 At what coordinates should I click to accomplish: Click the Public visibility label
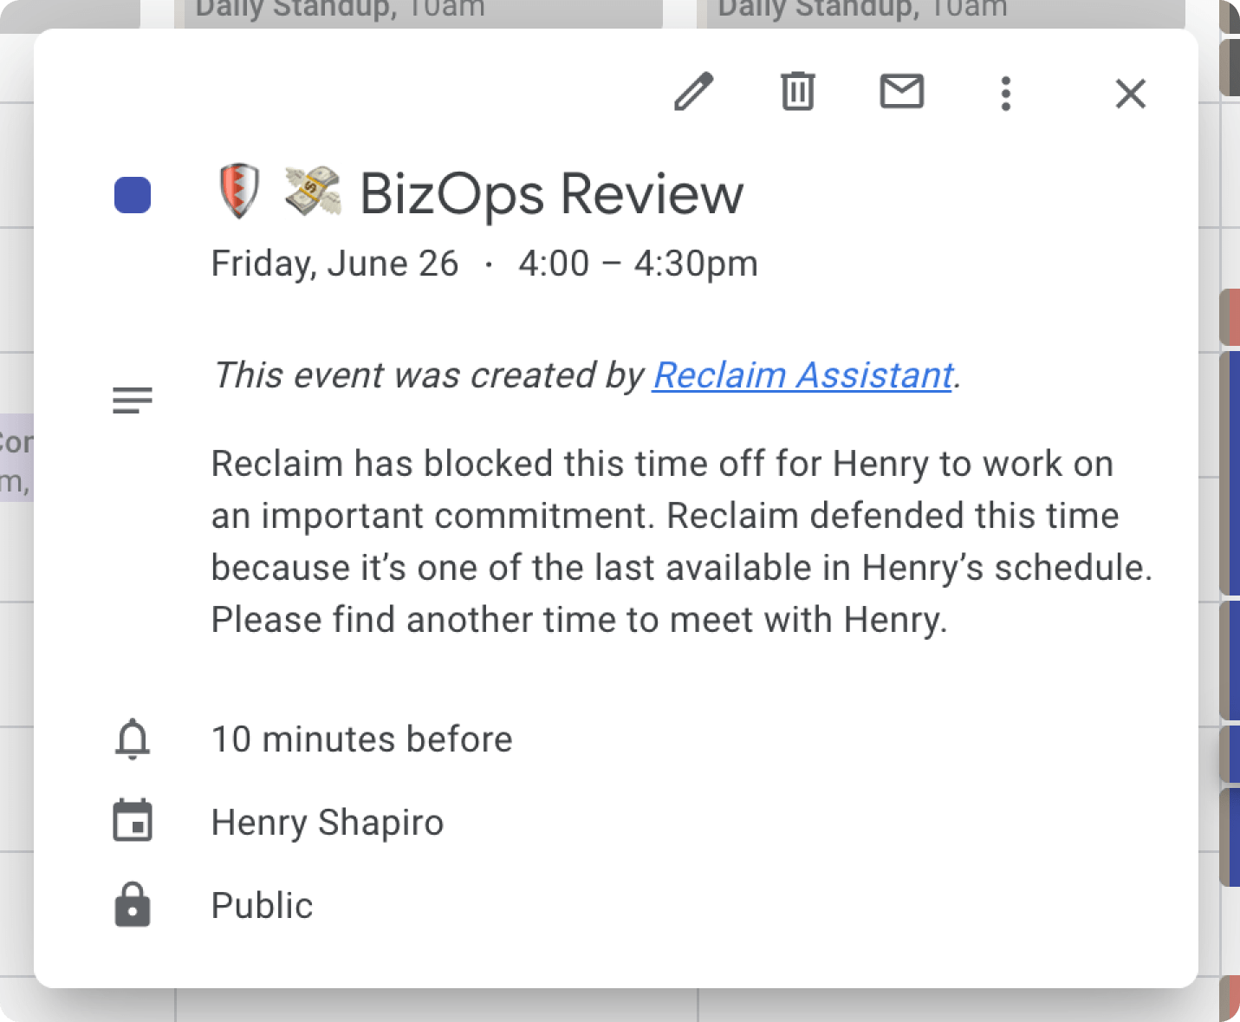[263, 906]
